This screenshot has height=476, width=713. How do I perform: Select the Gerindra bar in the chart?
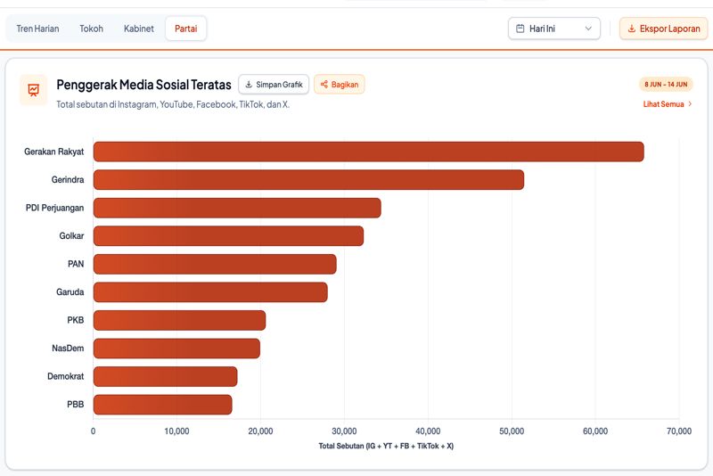pyautogui.click(x=308, y=180)
